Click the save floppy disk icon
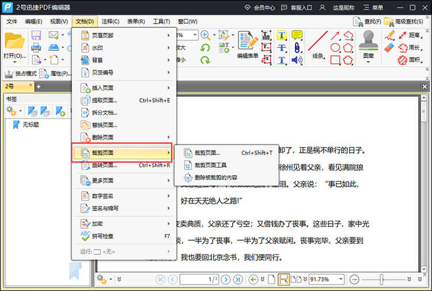This screenshot has height=291, width=432. click(36, 36)
